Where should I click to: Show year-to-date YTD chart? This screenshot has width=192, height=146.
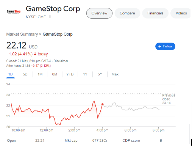point(70,74)
